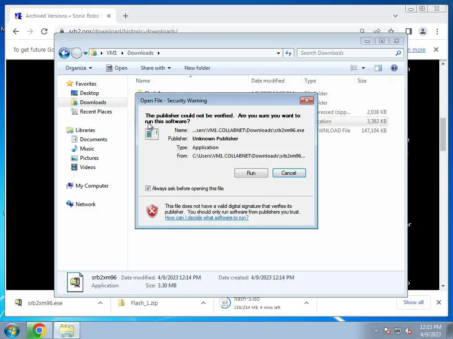Open Chrome tab search chevron
This screenshot has height=339, width=453.
(x=395, y=16)
